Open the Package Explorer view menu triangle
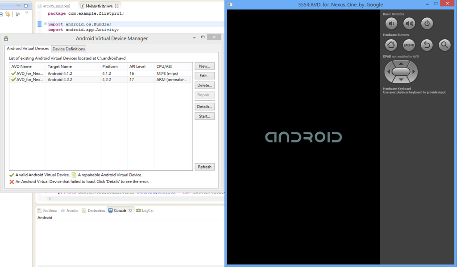The height and width of the screenshot is (267, 457). (27, 13)
